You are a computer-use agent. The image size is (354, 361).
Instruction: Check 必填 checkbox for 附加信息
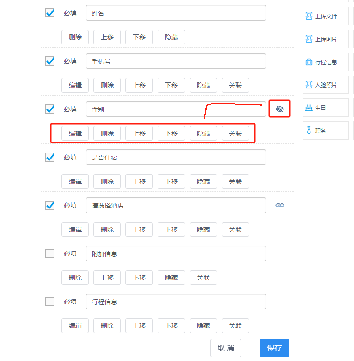(x=50, y=253)
